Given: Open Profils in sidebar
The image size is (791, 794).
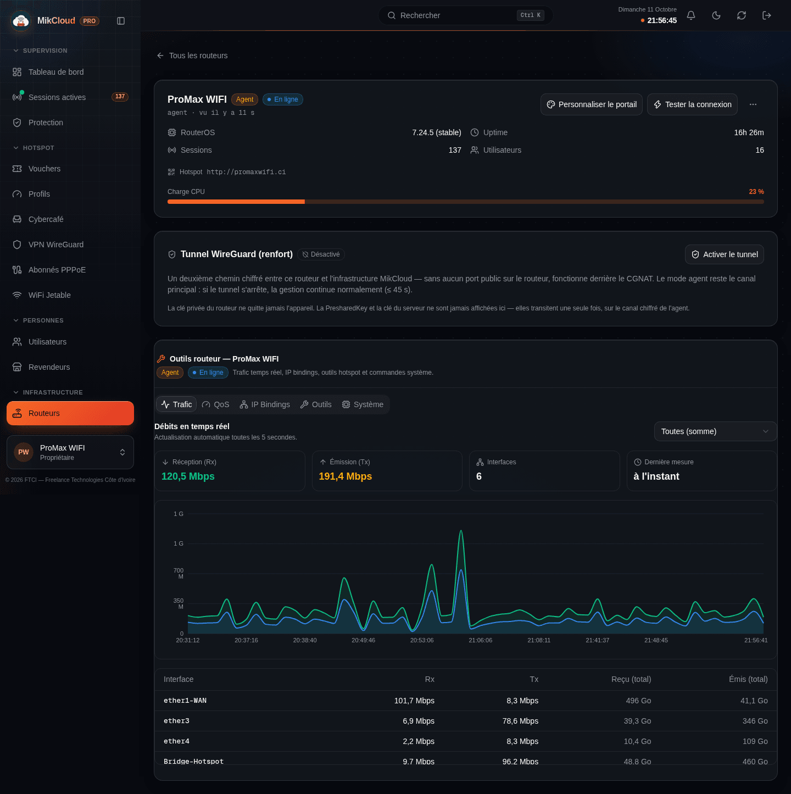Looking at the screenshot, I should coord(70,194).
